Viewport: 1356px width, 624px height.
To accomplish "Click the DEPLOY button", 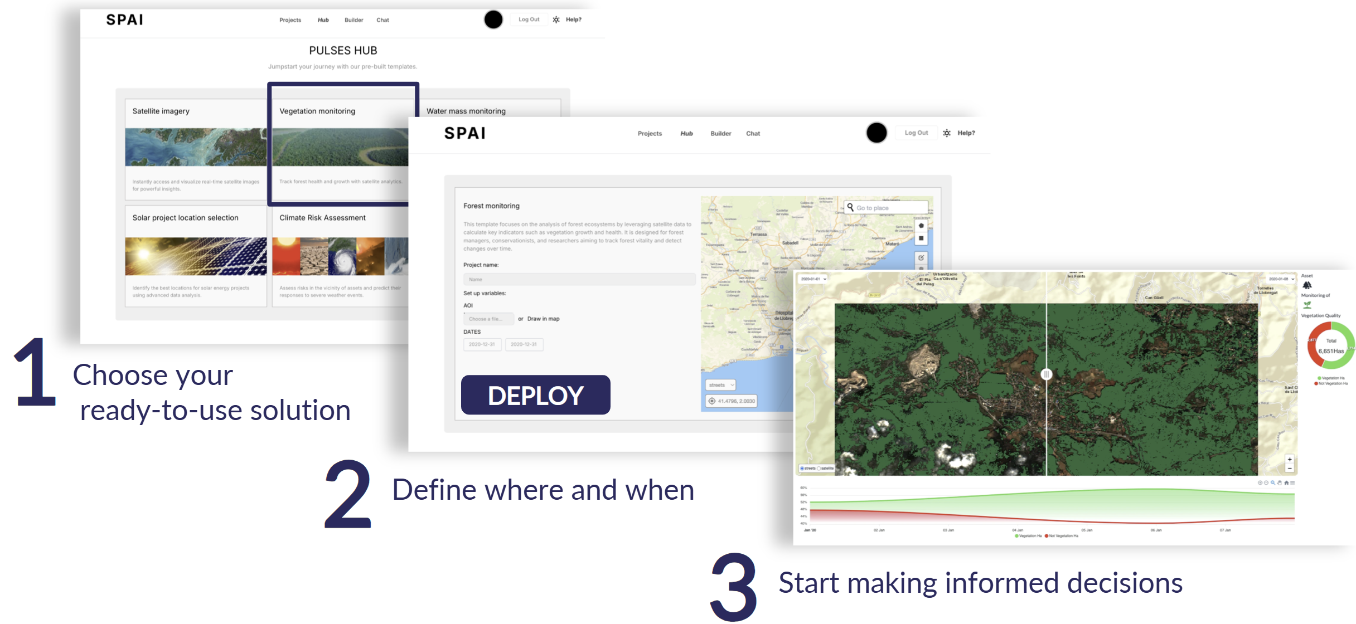I will [x=535, y=395].
